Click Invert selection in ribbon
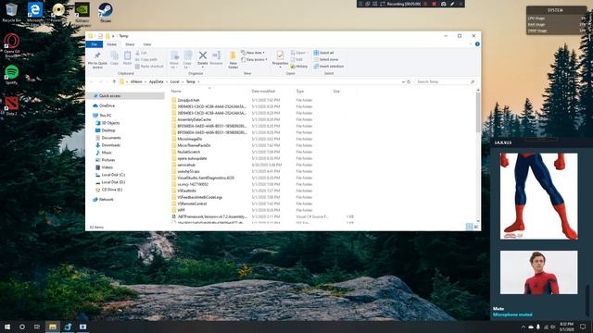This screenshot has height=333, width=593. tap(329, 67)
